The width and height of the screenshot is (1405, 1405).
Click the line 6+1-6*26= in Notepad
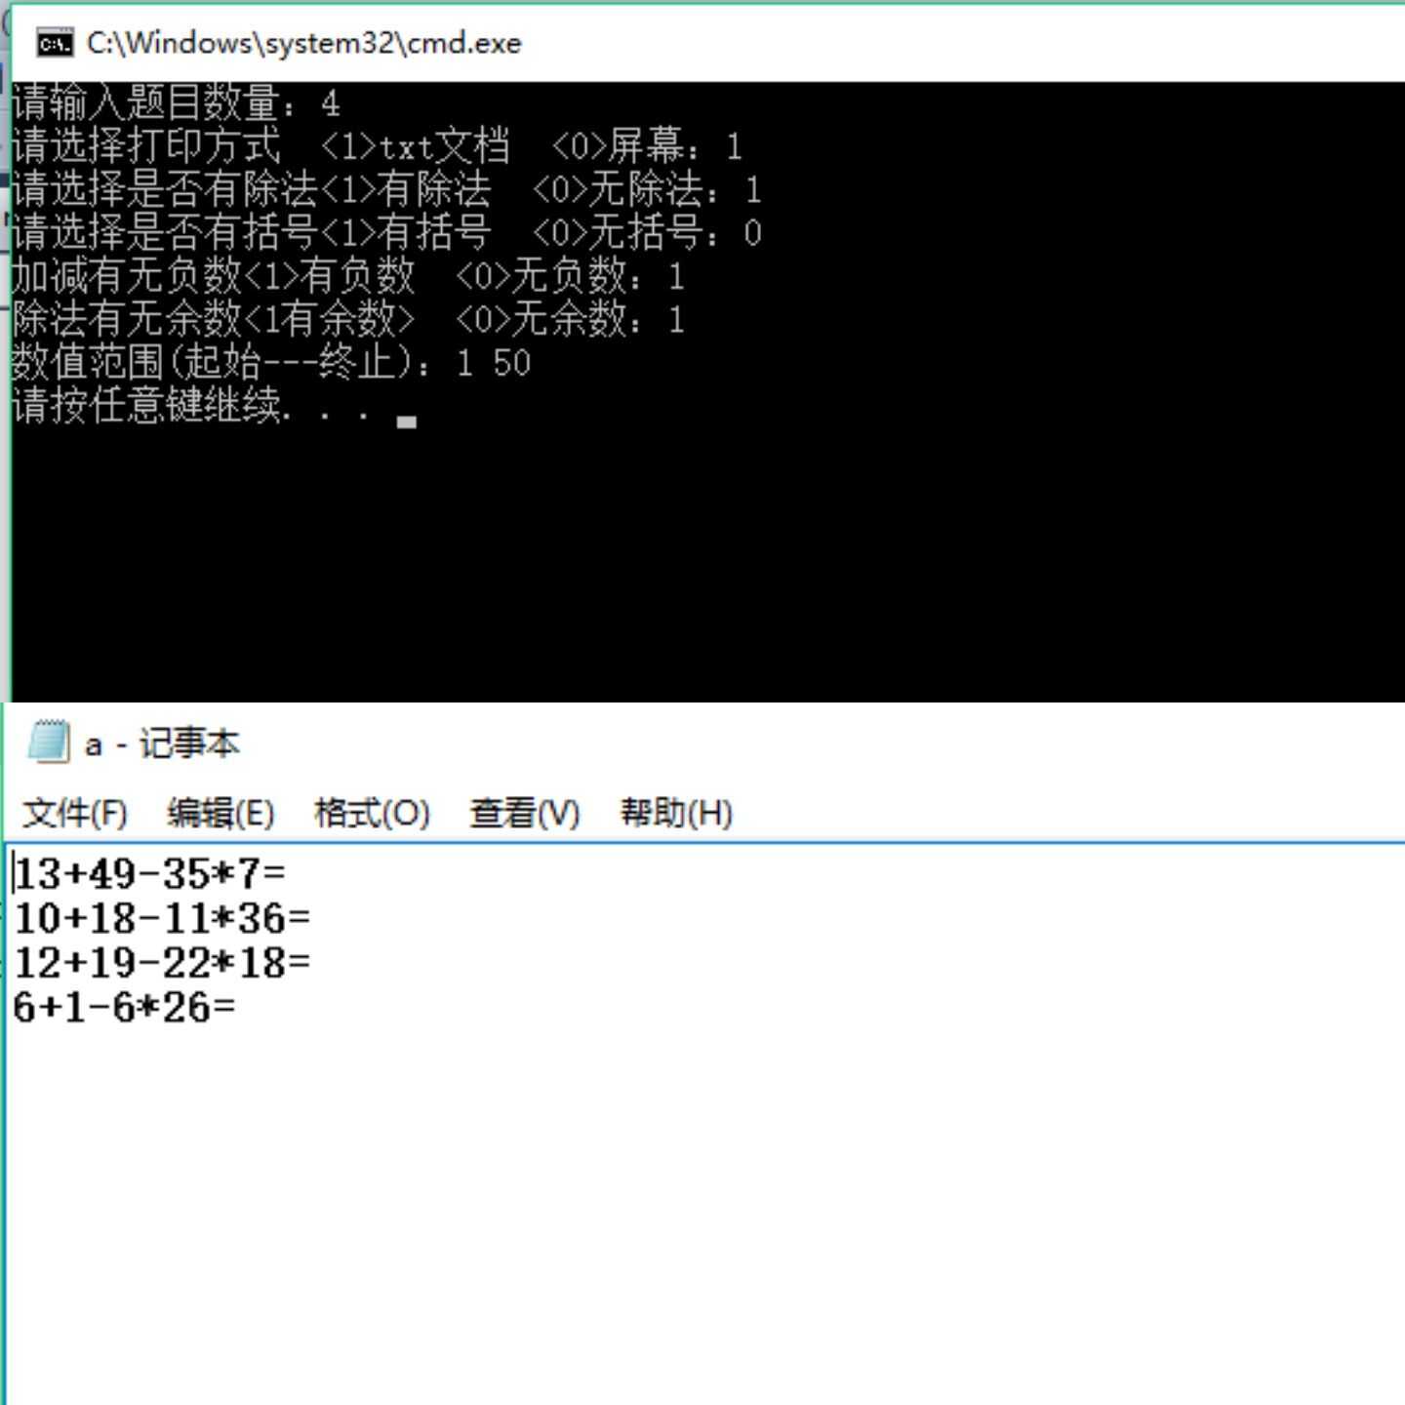pos(124,1008)
